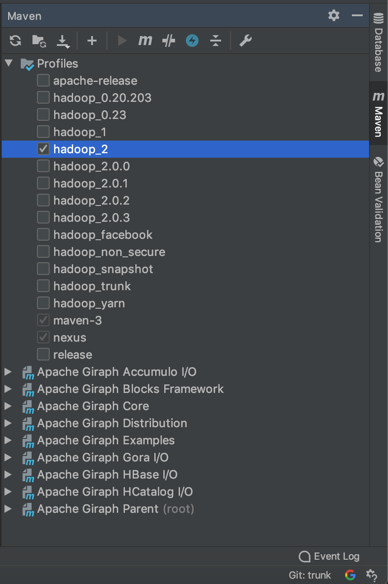This screenshot has height=584, width=388.
Task: Collapse all nodes in Maven tree
Action: (x=216, y=41)
